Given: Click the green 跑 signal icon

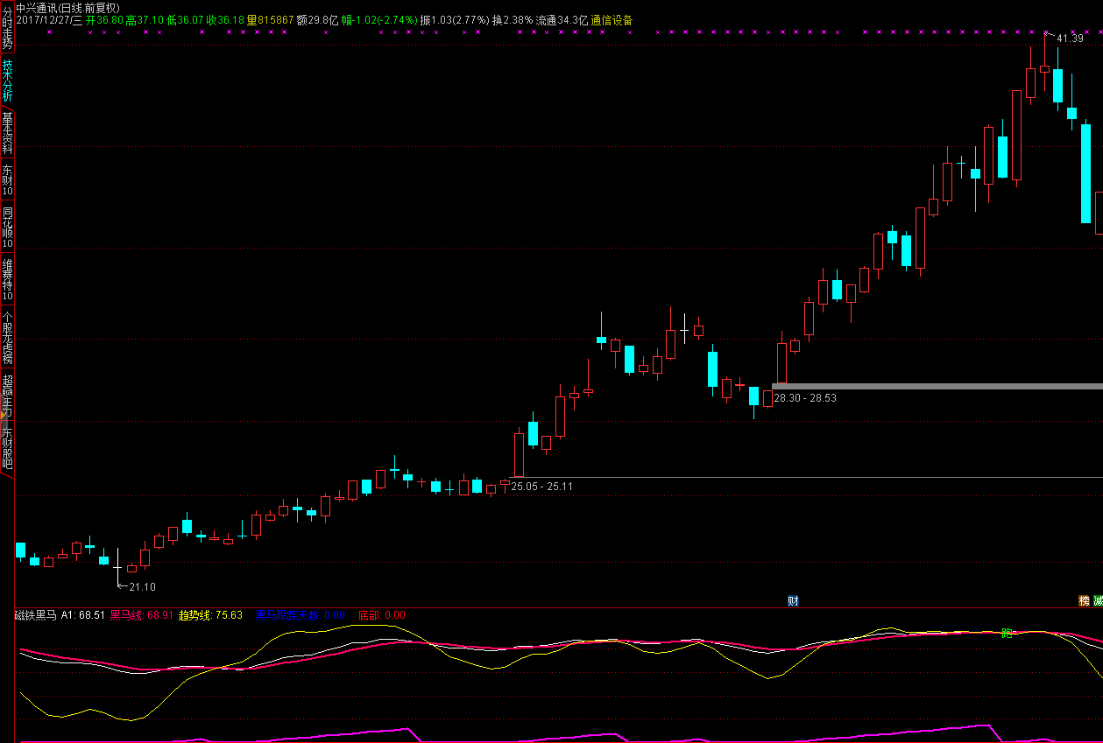Looking at the screenshot, I should [1007, 633].
